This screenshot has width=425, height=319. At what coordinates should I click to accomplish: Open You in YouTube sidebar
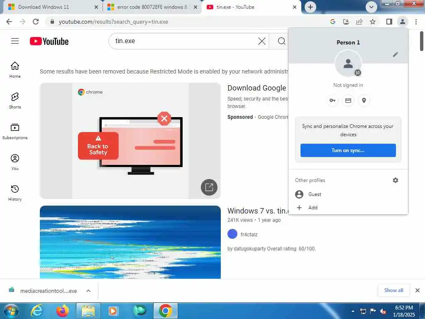[15, 162]
